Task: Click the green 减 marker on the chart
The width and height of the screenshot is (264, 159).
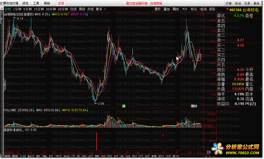Action: click(x=124, y=106)
